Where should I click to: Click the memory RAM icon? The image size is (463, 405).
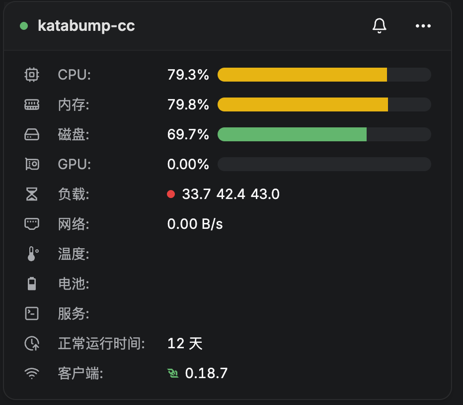(x=32, y=104)
